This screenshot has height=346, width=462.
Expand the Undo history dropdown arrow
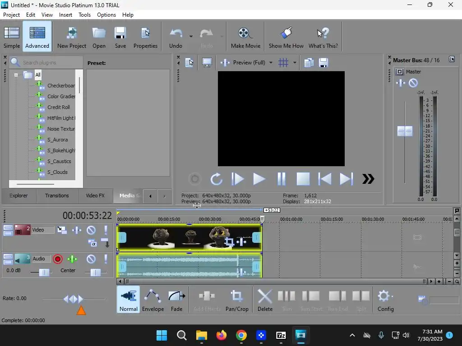click(191, 36)
